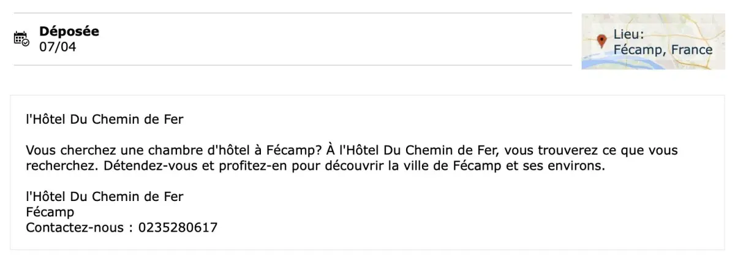Click the standalone Fécamp line above Contactez-nous
The width and height of the screenshot is (735, 258).
pyautogui.click(x=50, y=213)
